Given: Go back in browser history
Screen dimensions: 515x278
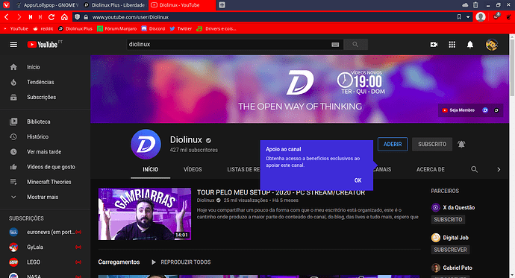Looking at the screenshot, I should 6,17.
